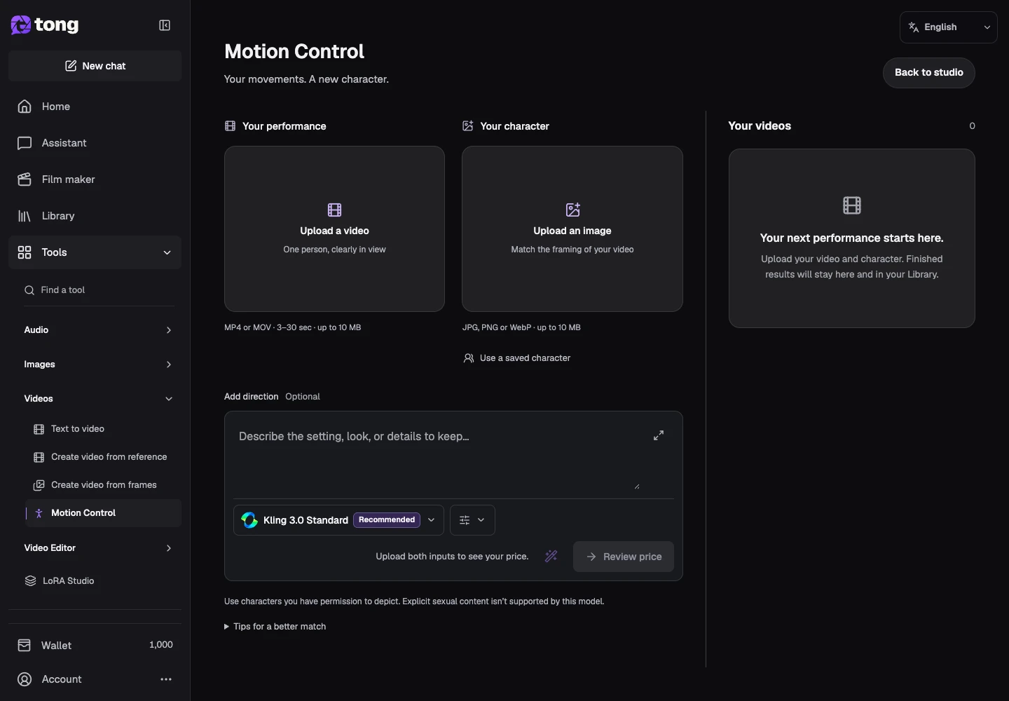1009x701 pixels.
Task: Collapse the Videos tools group
Action: tap(98, 399)
